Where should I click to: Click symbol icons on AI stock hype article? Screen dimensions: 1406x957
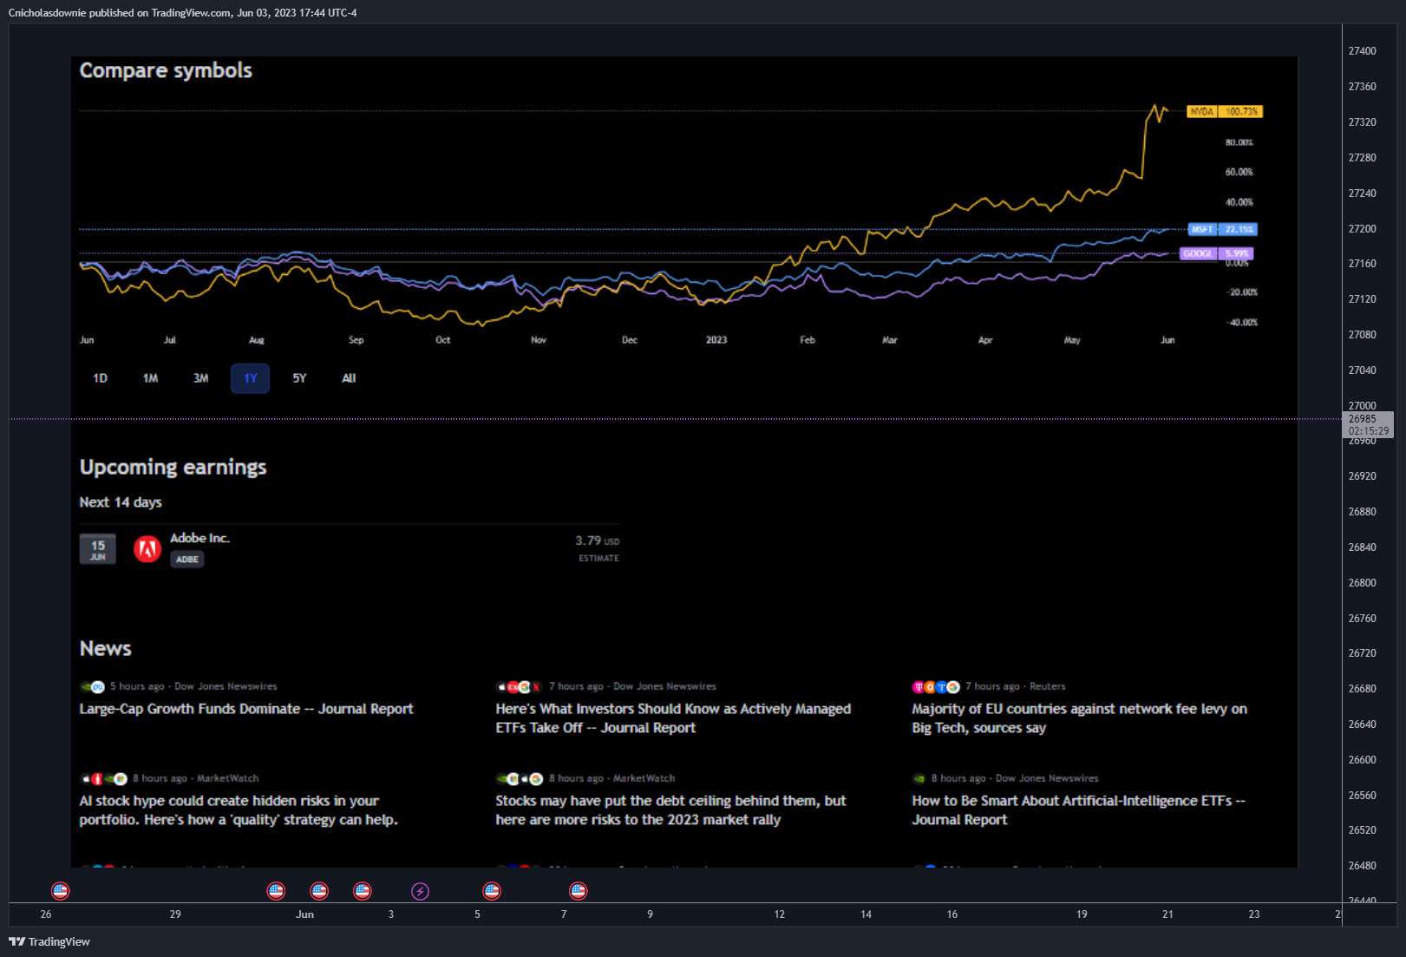(x=104, y=778)
